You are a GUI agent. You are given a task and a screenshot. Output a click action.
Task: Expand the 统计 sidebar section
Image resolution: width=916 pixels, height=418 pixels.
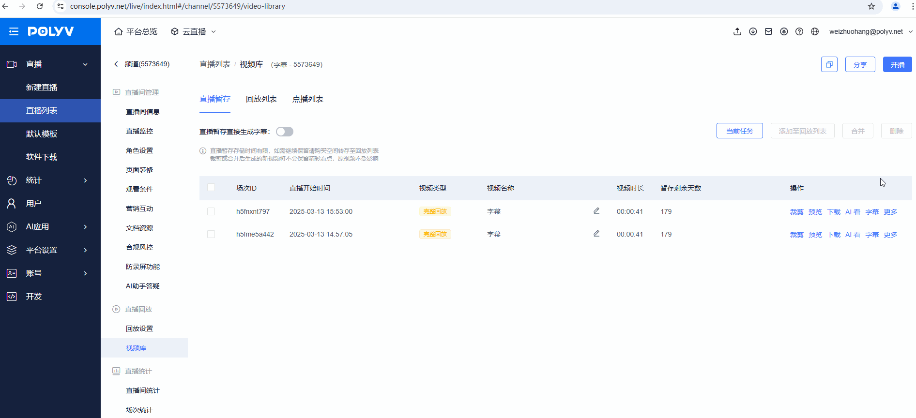tap(50, 180)
